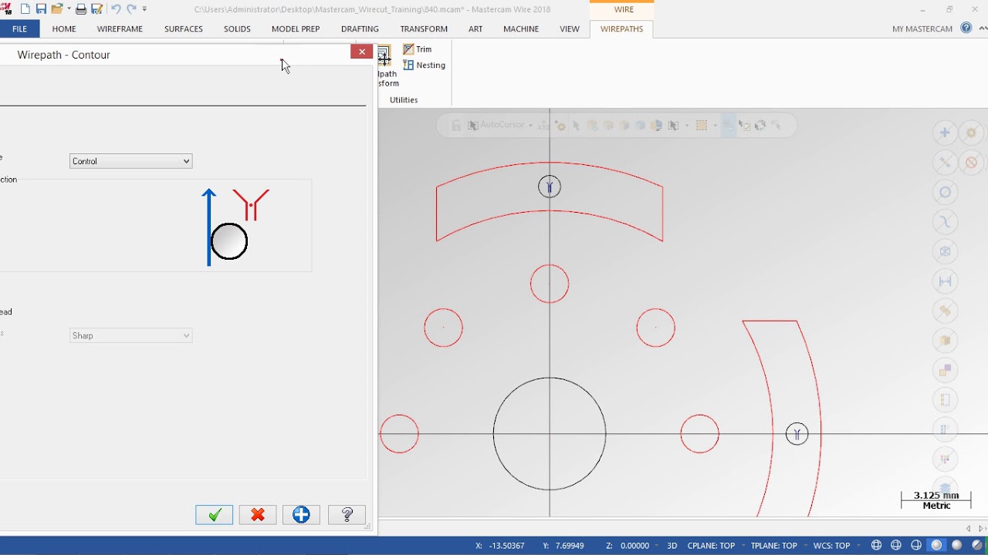Click the AutoCursor selection button
988x555 pixels.
point(496,125)
